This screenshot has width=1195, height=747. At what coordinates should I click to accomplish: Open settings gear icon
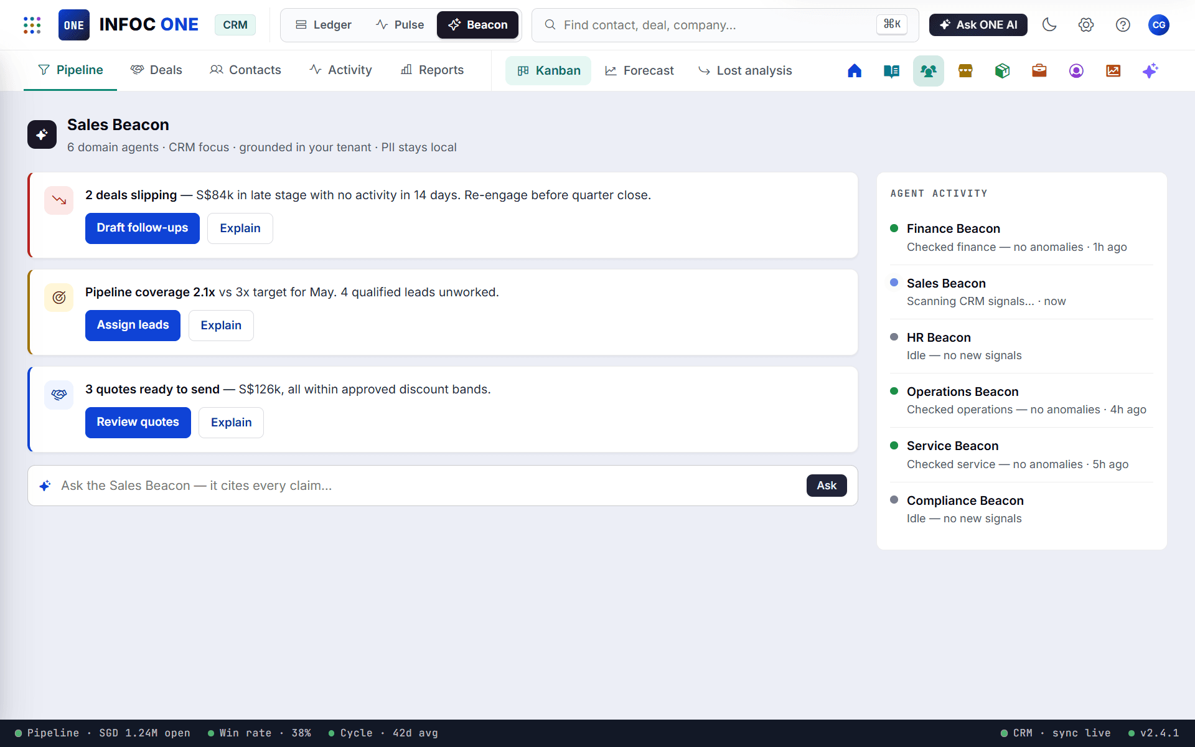pos(1086,25)
